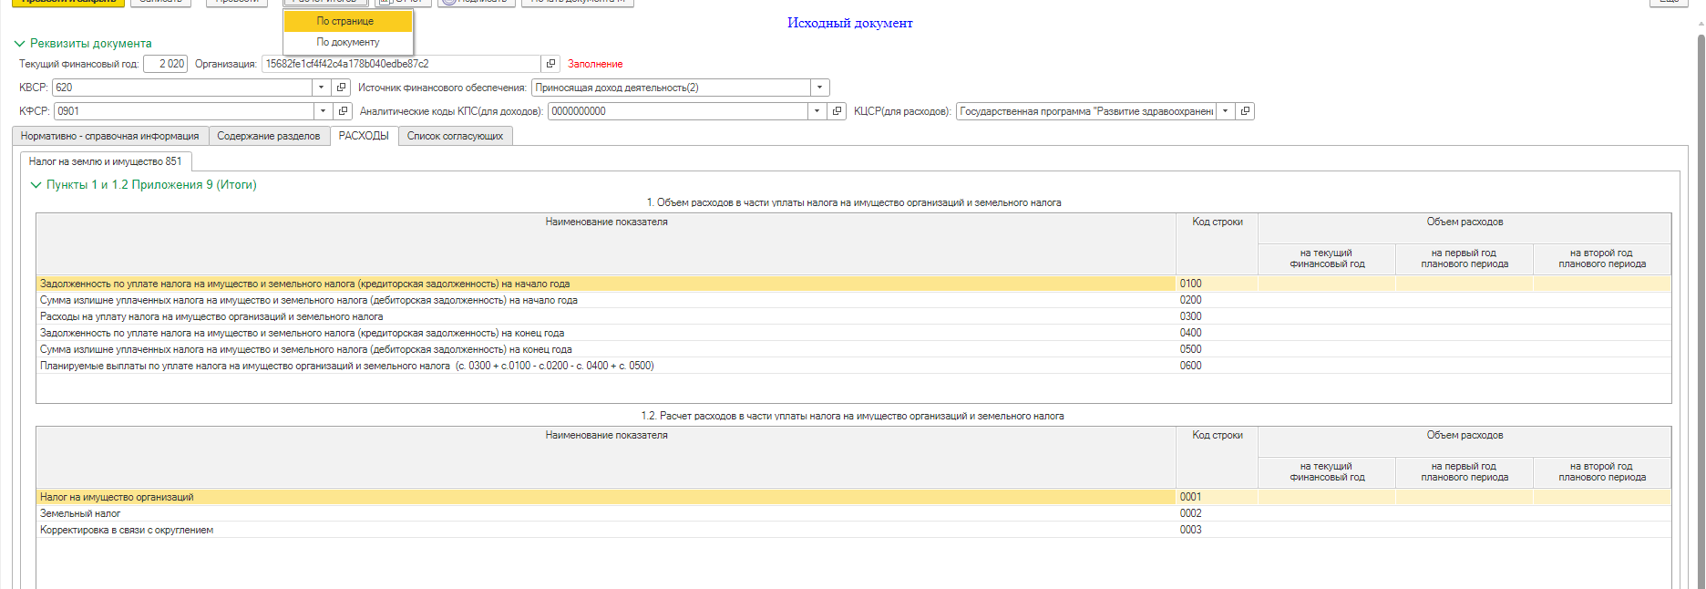This screenshot has height=589, width=1706.
Task: Open the Содержание разделов tab
Action: pos(268,136)
